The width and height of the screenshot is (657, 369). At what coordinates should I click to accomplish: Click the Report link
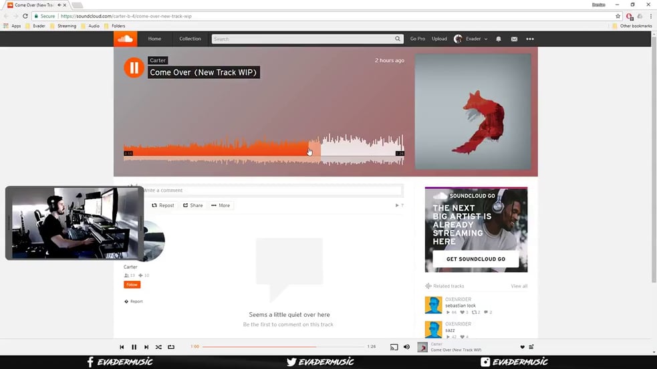[x=134, y=301]
